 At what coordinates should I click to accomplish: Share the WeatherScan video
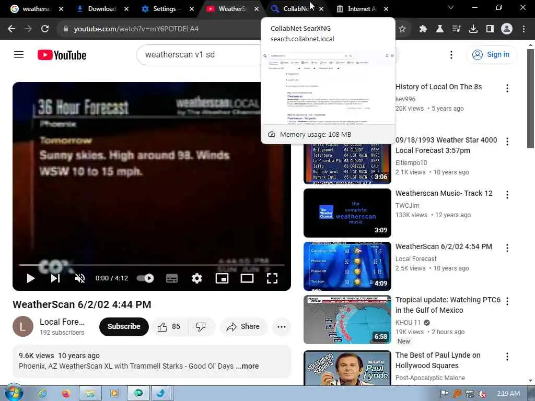point(243,327)
